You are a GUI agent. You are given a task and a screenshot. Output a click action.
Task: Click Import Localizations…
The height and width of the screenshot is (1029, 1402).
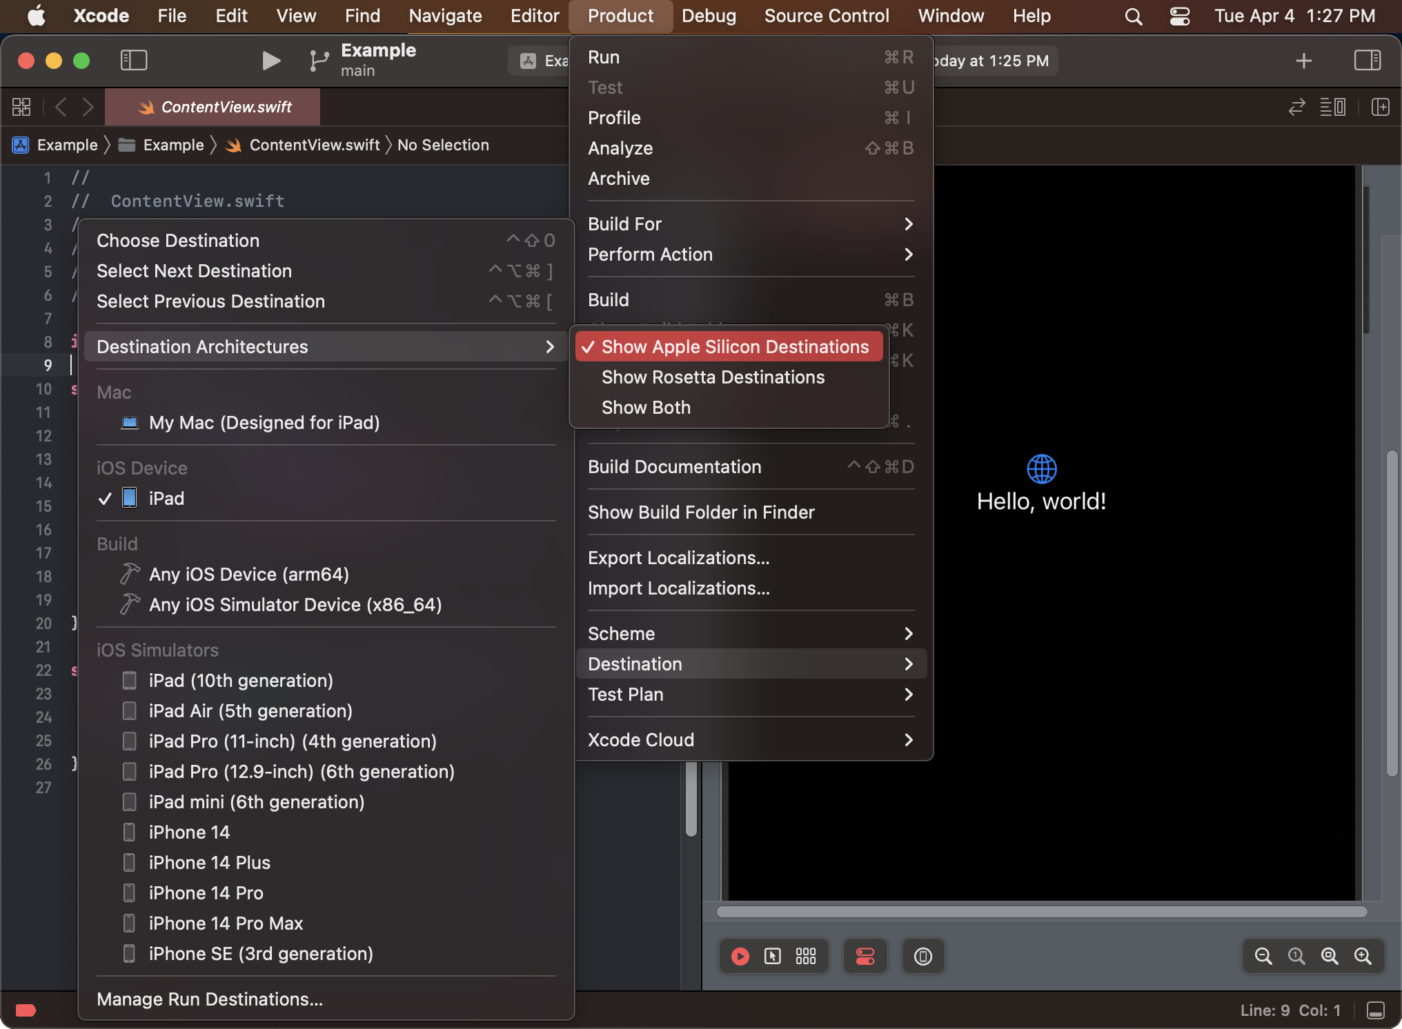tap(751, 588)
